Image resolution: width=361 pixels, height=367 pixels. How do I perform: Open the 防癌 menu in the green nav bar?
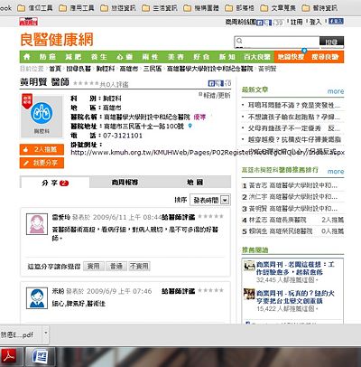click(48, 57)
